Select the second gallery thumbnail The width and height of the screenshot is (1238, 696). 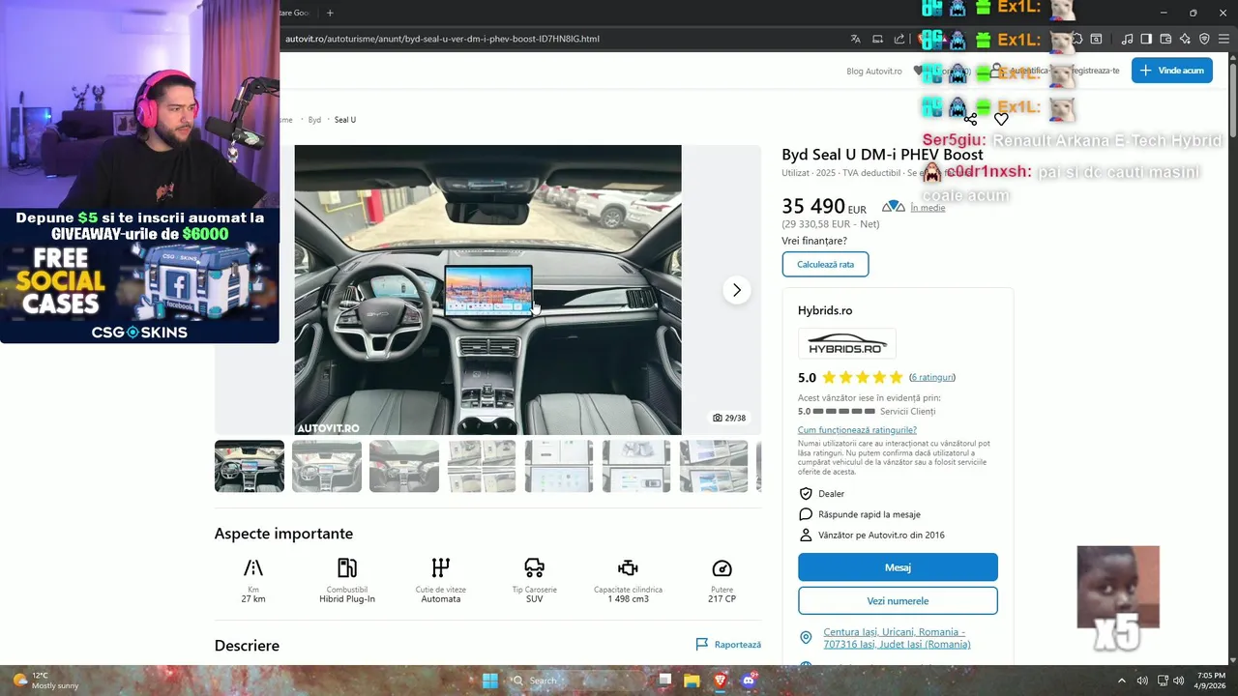click(x=327, y=466)
